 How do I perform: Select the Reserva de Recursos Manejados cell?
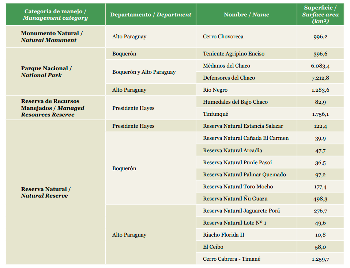53,108
